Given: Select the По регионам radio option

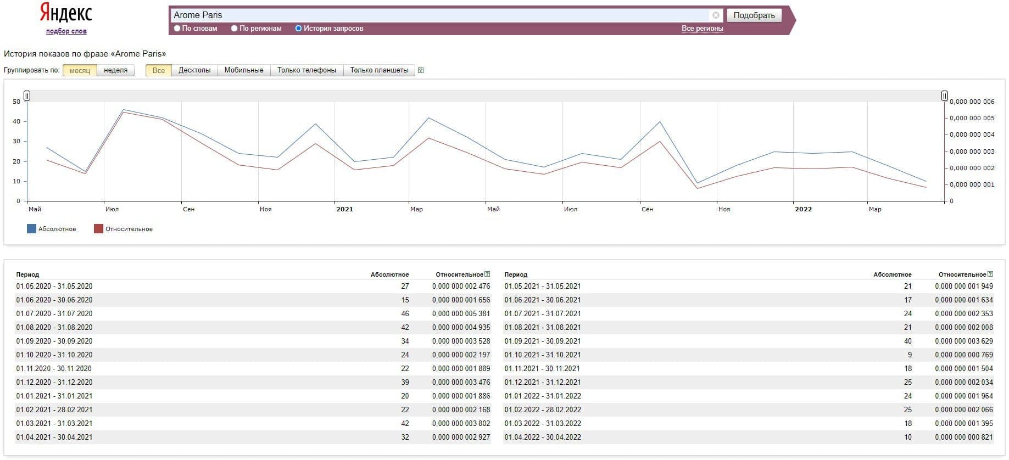Looking at the screenshot, I should click(x=235, y=29).
